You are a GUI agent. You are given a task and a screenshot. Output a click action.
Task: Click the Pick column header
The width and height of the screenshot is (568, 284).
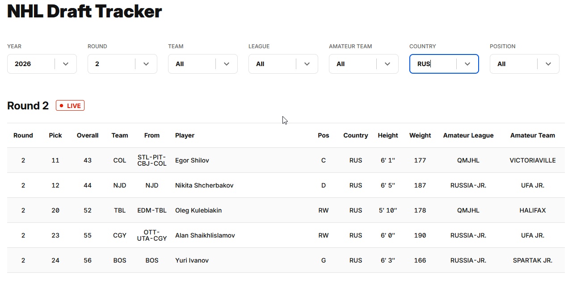55,135
